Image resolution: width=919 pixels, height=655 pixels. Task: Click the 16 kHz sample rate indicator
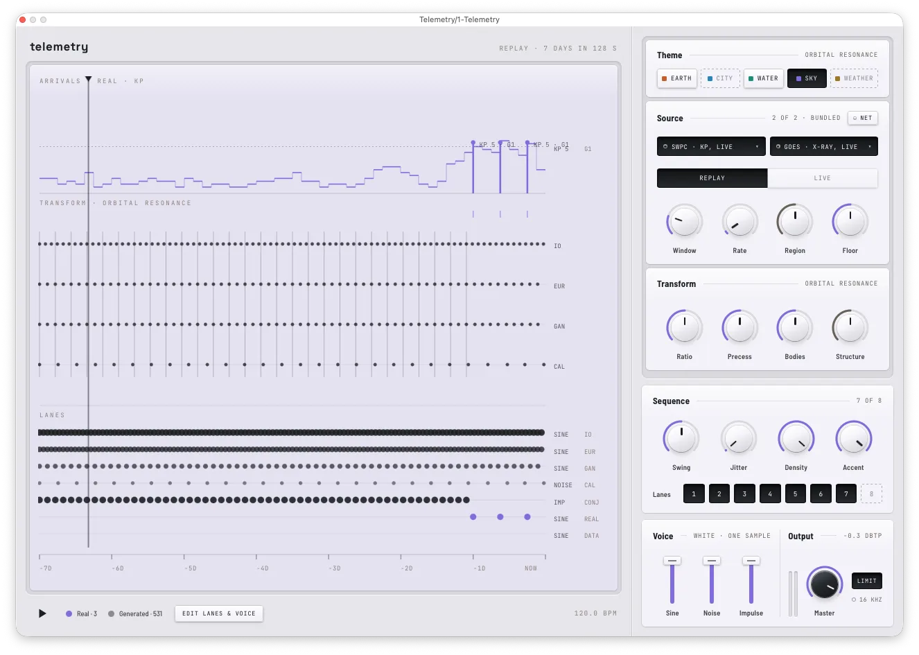[x=867, y=600]
